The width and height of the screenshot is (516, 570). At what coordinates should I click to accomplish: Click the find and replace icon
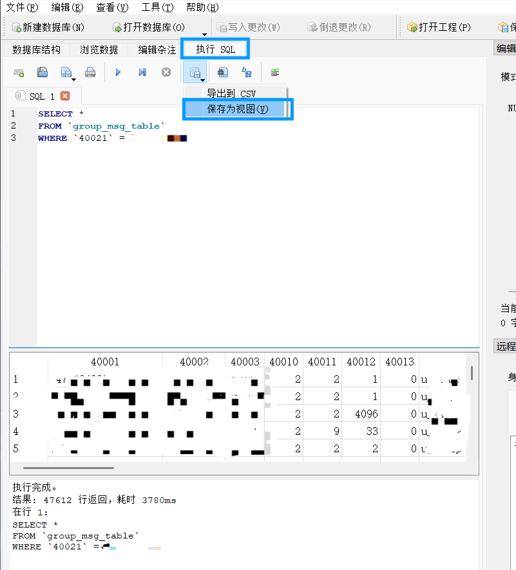click(247, 72)
